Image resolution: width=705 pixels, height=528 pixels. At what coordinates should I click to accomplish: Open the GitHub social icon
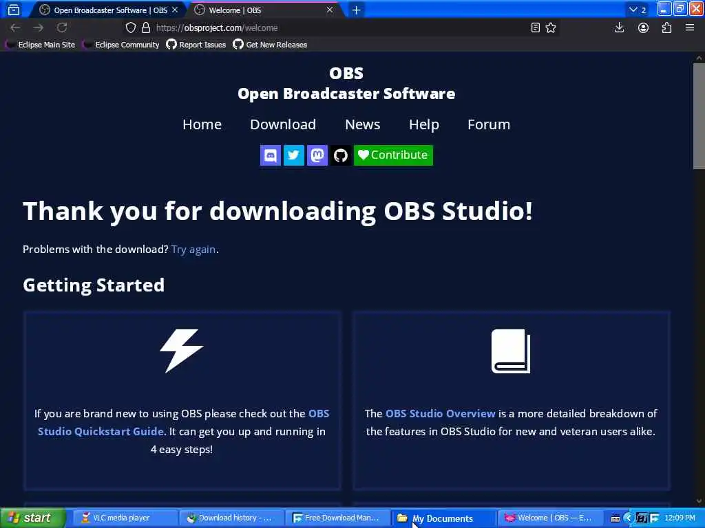(x=340, y=155)
